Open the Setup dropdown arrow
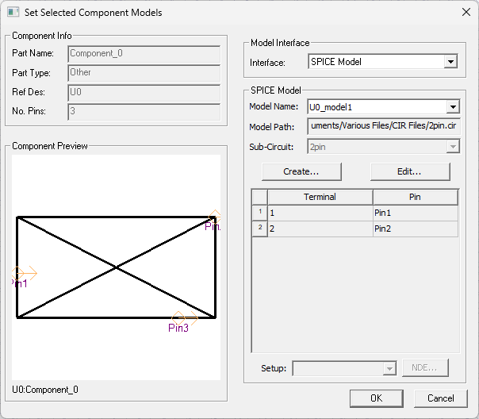Image resolution: width=479 pixels, height=419 pixels. pyautogui.click(x=389, y=368)
